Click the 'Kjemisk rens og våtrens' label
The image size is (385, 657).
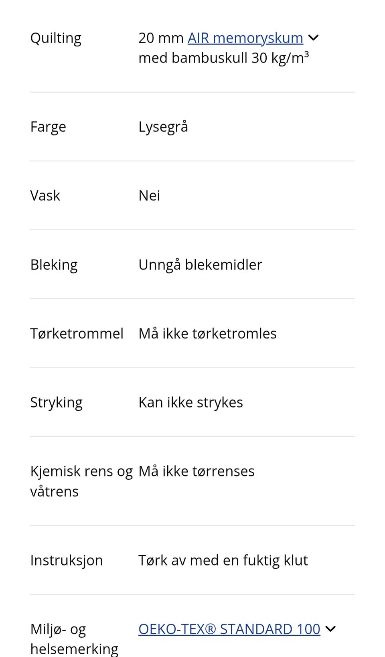(81, 481)
